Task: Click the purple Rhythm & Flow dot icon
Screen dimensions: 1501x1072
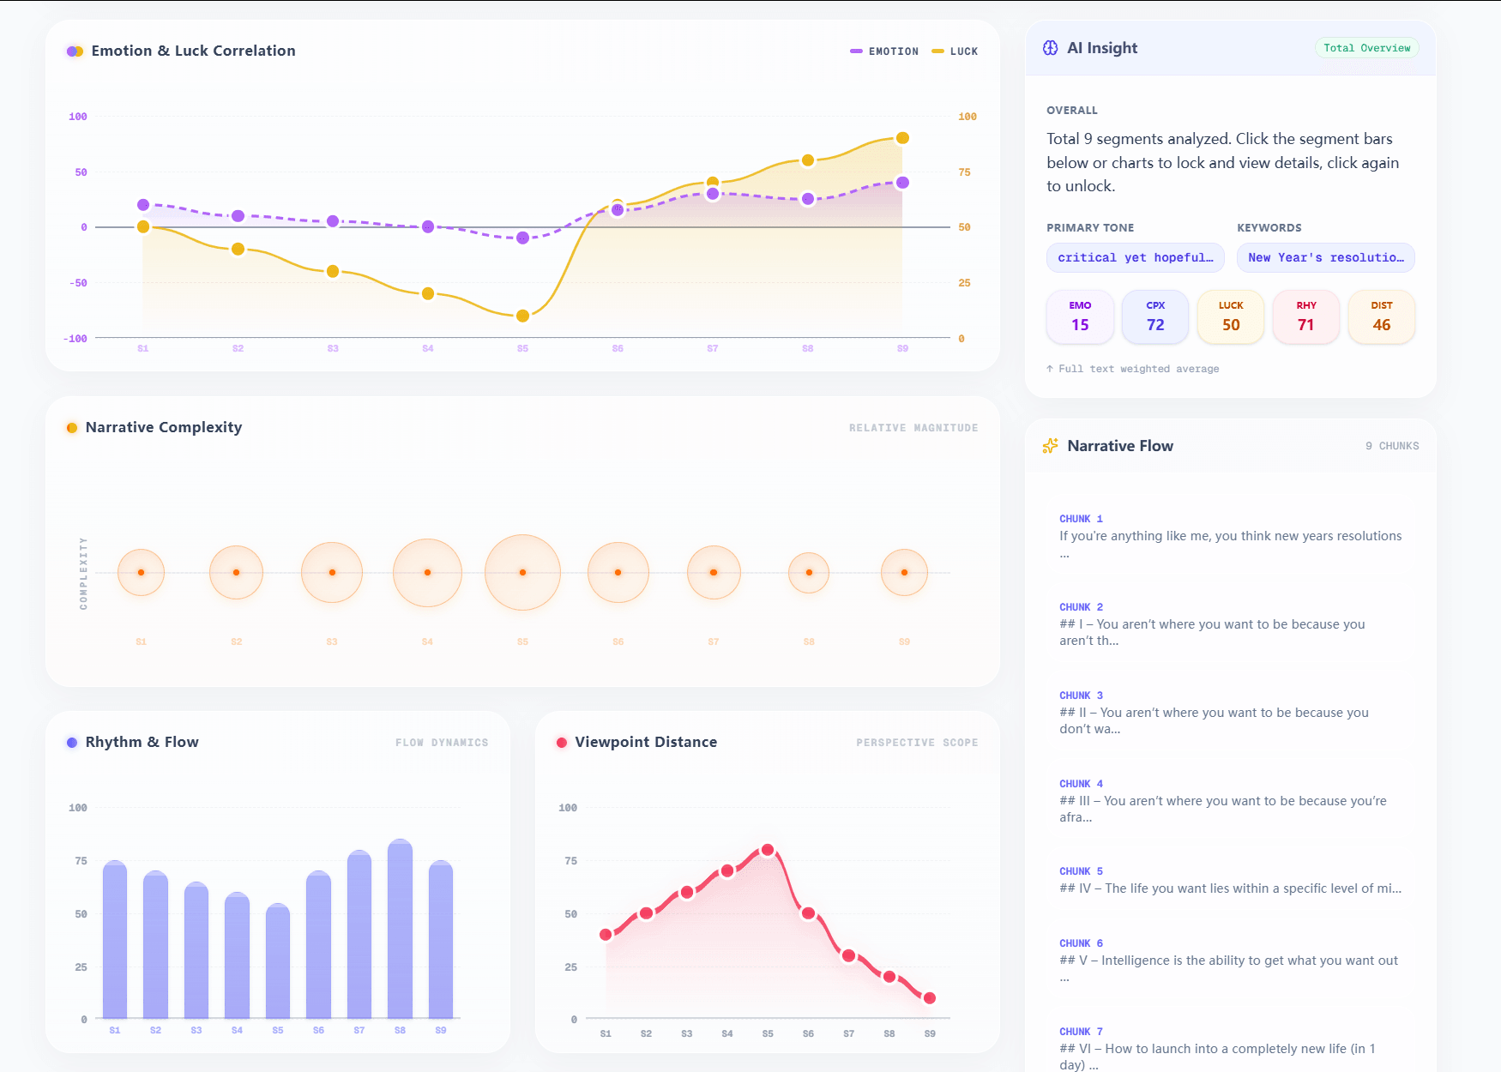Action: 72,743
